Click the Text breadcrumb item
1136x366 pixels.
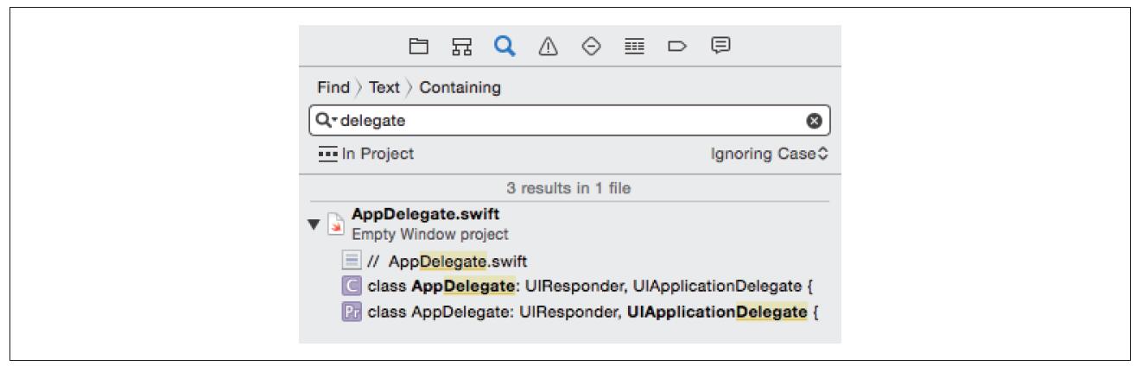pos(384,87)
